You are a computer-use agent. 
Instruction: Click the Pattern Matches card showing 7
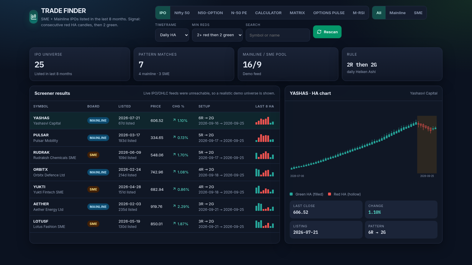coord(184,64)
